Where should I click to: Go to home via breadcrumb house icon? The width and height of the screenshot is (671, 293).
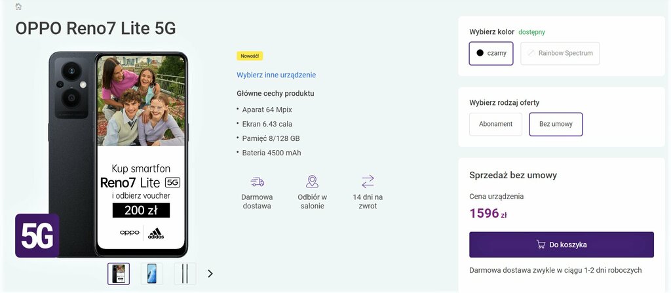tap(18, 7)
